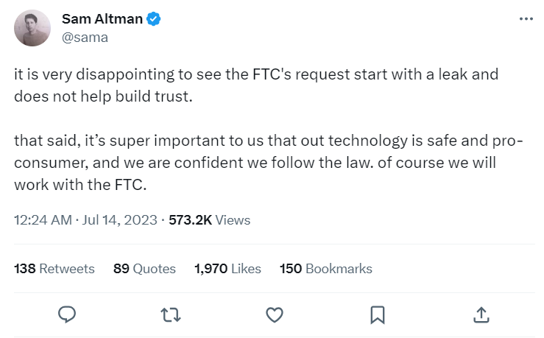Viewport: 544px width, 338px height.
Task: Click the line 'does not help build trust'
Action: (103, 96)
